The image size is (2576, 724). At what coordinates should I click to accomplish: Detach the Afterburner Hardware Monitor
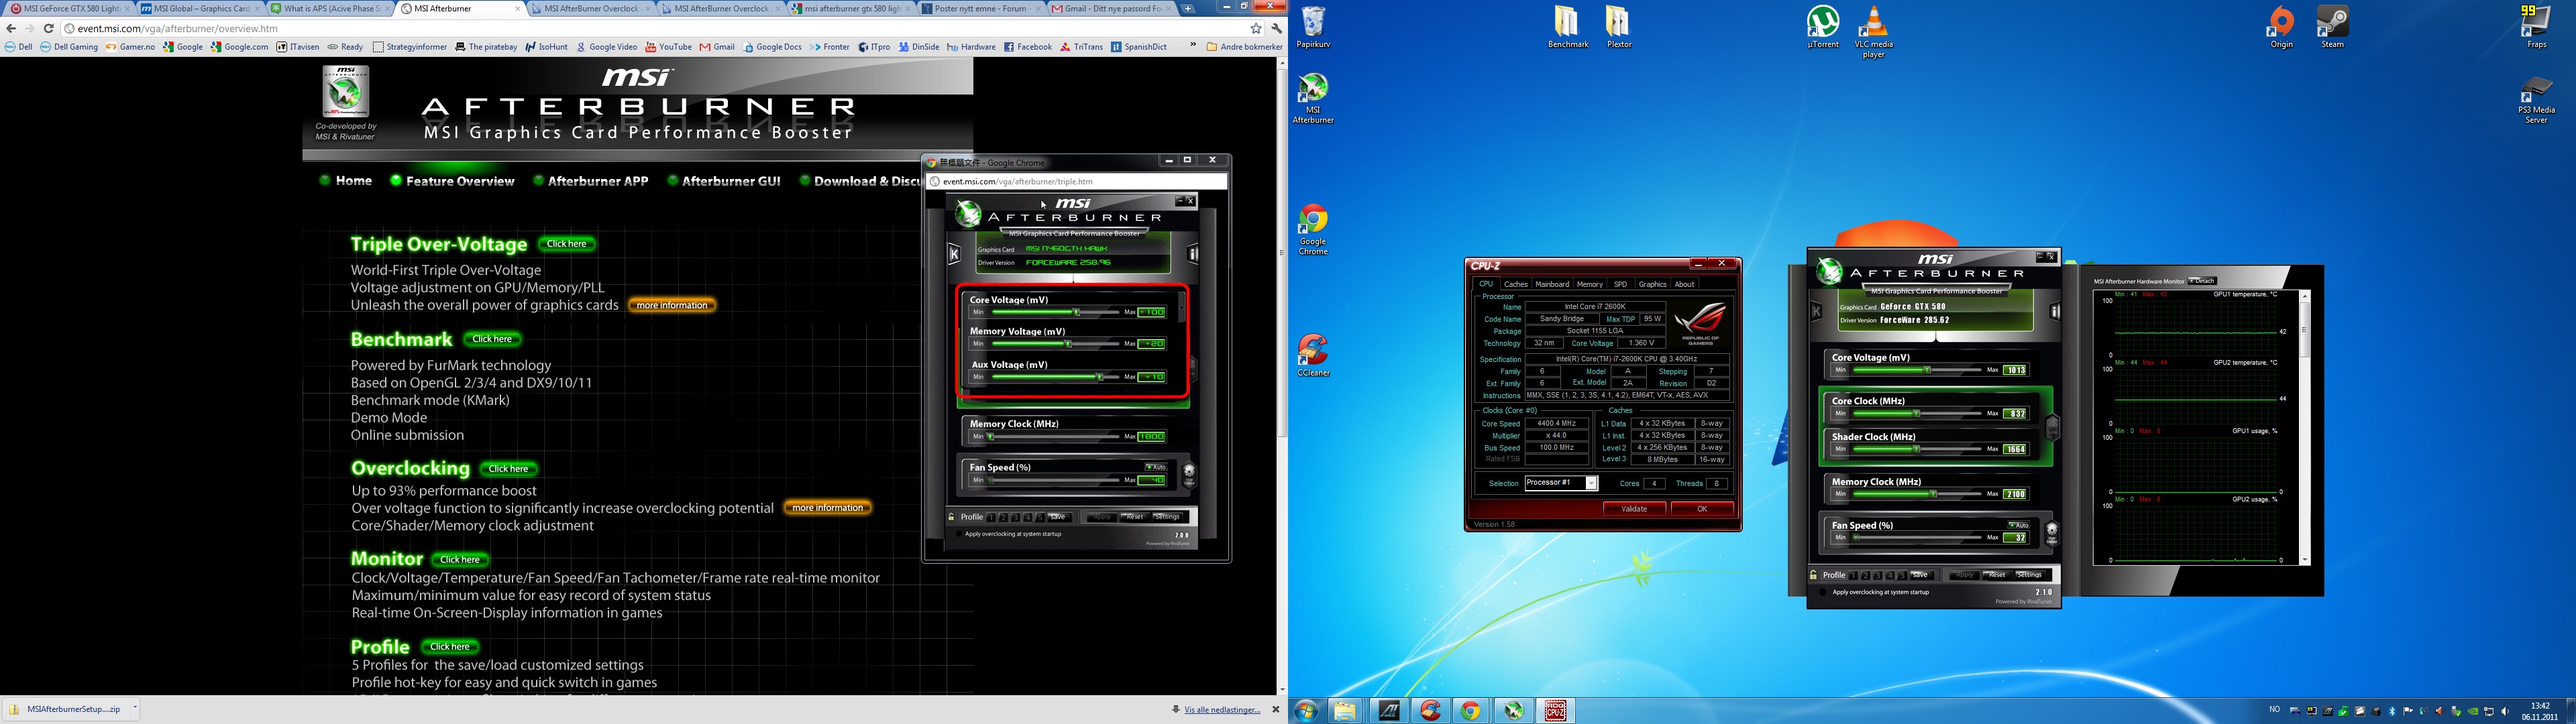point(2203,281)
